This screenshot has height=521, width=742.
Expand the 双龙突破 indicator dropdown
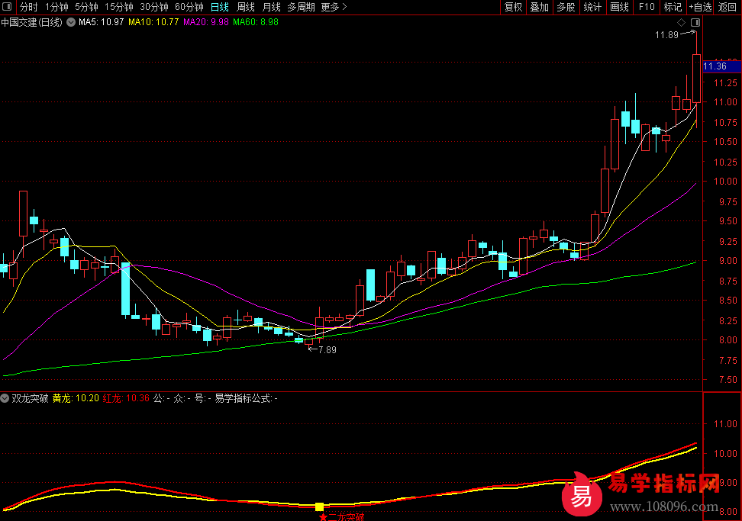(5, 398)
